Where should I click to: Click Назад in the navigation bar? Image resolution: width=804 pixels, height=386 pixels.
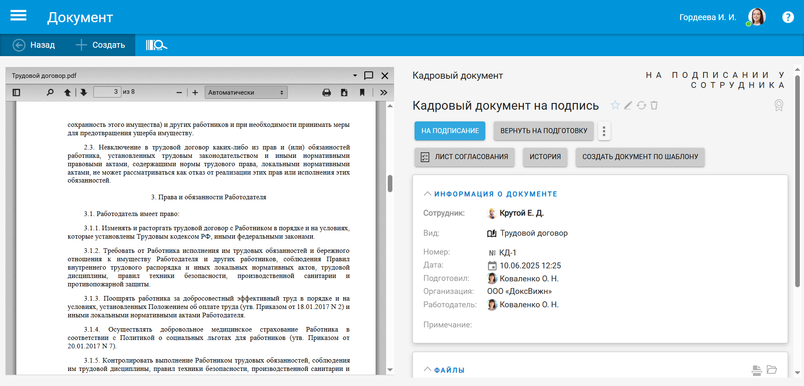tap(34, 45)
